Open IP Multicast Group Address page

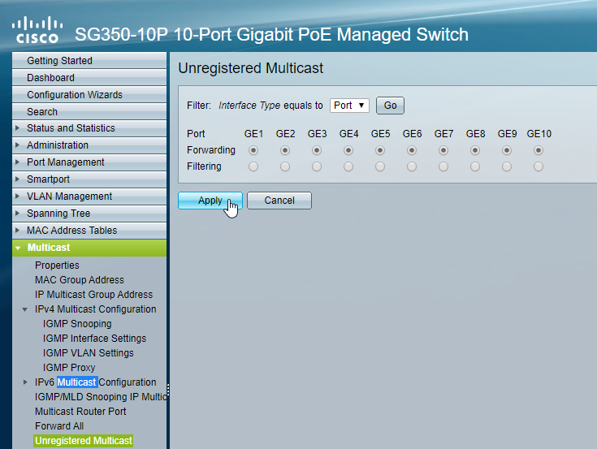(x=93, y=295)
